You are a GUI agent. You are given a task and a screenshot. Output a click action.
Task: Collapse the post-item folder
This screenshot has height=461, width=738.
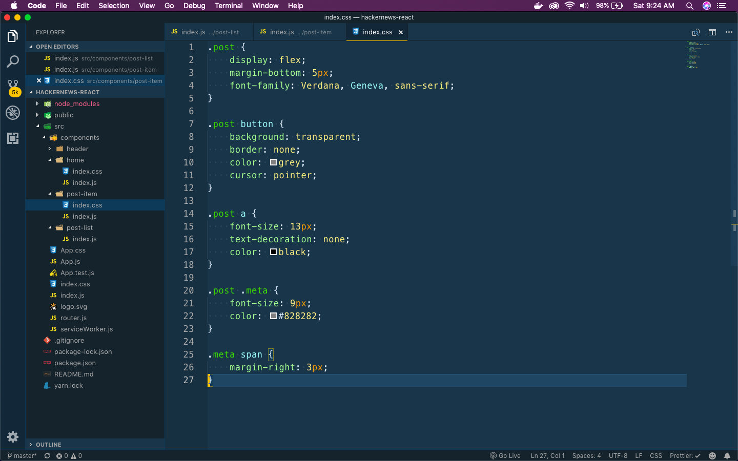point(95,194)
